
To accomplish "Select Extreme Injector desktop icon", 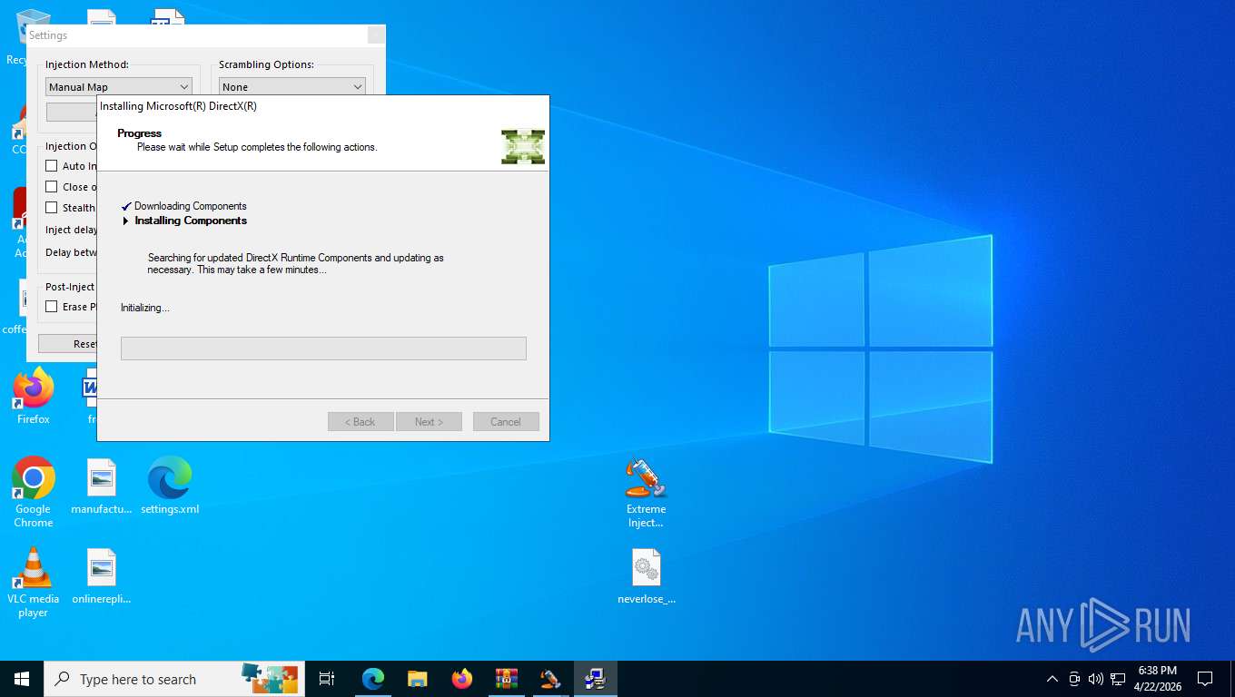I will coord(647,493).
